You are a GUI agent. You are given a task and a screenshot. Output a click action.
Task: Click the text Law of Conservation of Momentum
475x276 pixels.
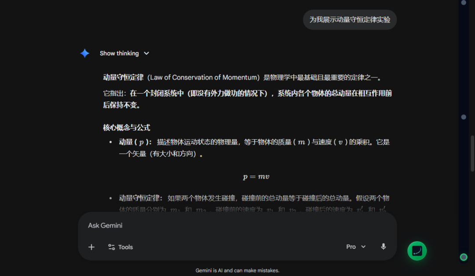click(204, 77)
